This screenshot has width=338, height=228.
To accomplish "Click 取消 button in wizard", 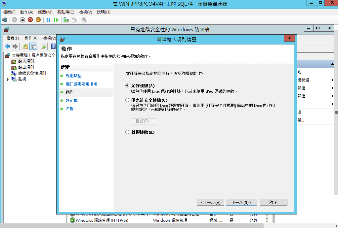I will pyautogui.click(x=274, y=202).
